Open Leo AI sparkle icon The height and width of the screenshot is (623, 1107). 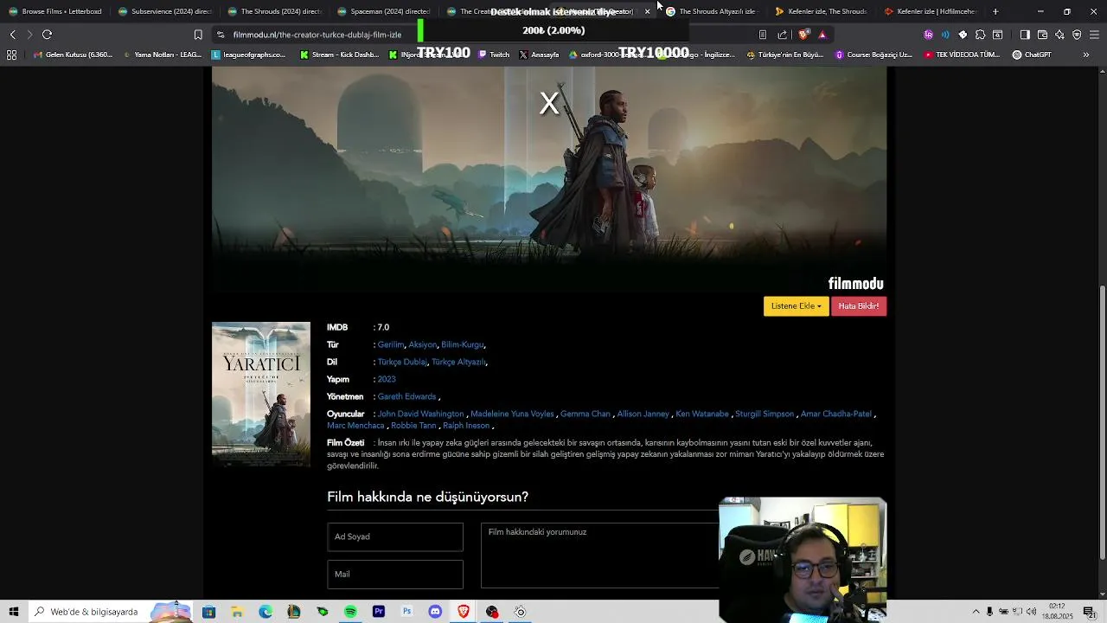pos(1059,35)
